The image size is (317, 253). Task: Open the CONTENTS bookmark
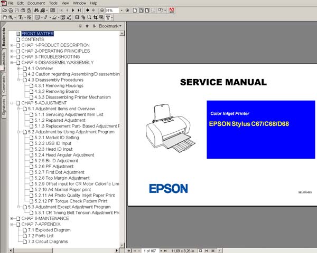[x=33, y=40]
